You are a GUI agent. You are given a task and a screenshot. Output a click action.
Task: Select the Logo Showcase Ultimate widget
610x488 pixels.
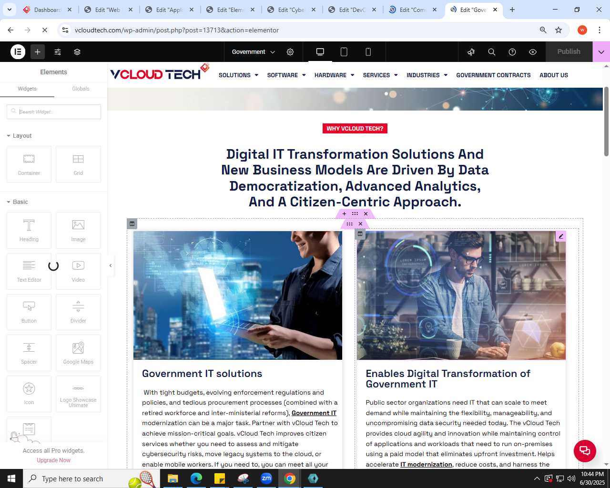(x=78, y=394)
